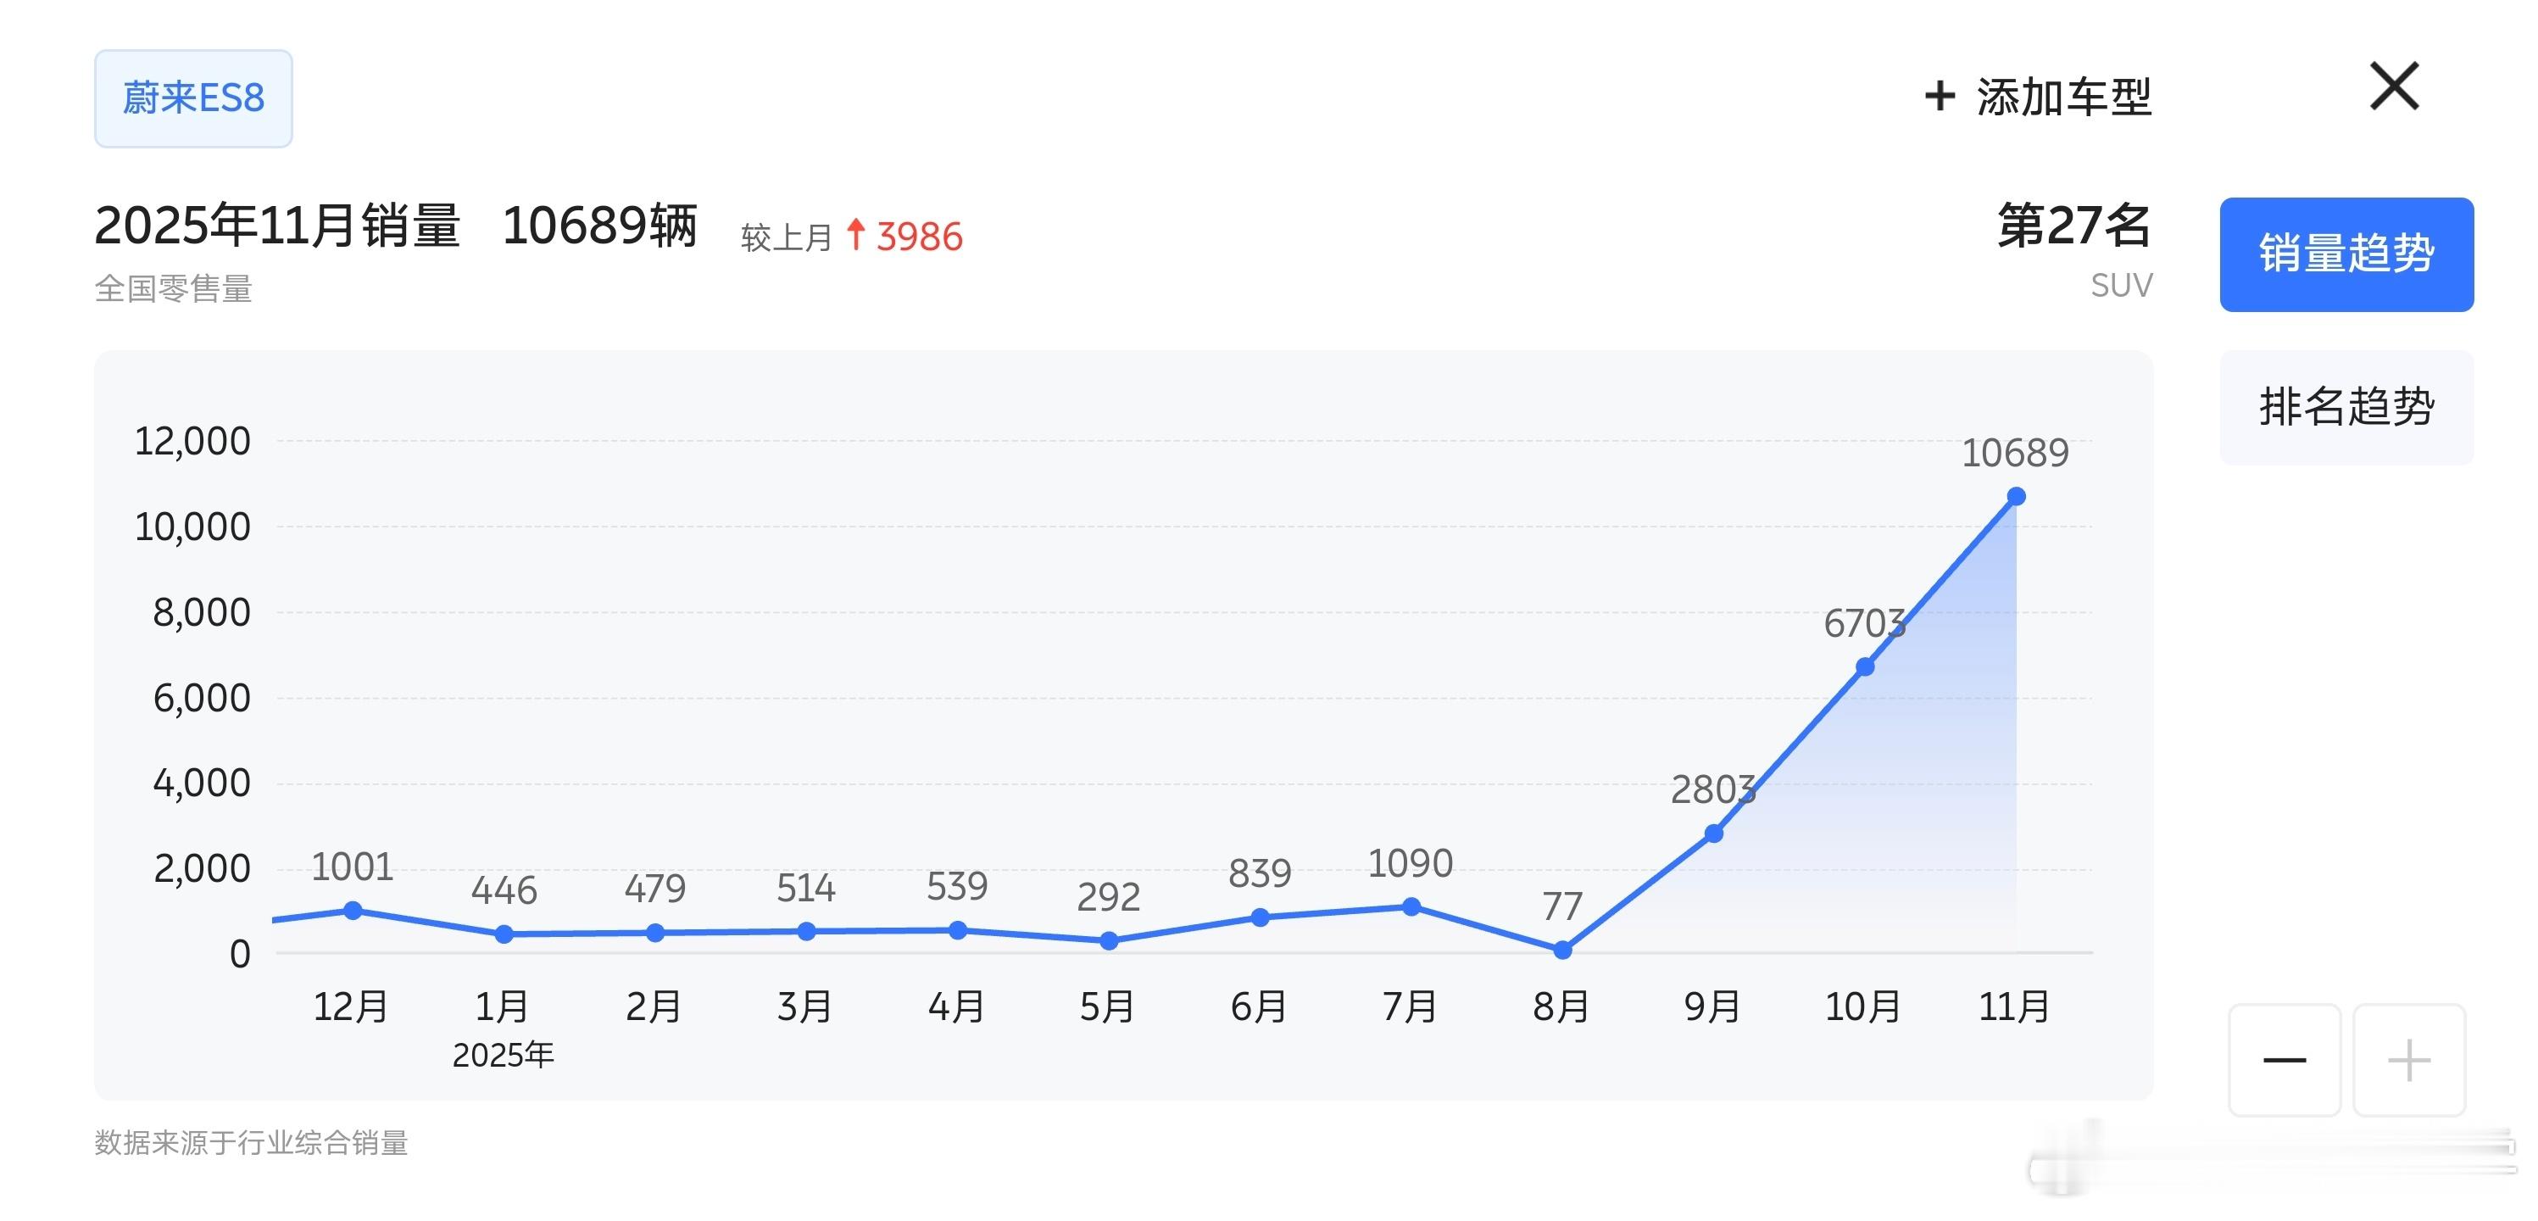This screenshot has width=2538, height=1221.
Task: Click the September data point showing 2803
Action: point(1714,833)
